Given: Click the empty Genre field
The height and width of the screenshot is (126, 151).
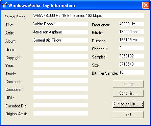Looking at the screenshot, I should [x=60, y=48].
